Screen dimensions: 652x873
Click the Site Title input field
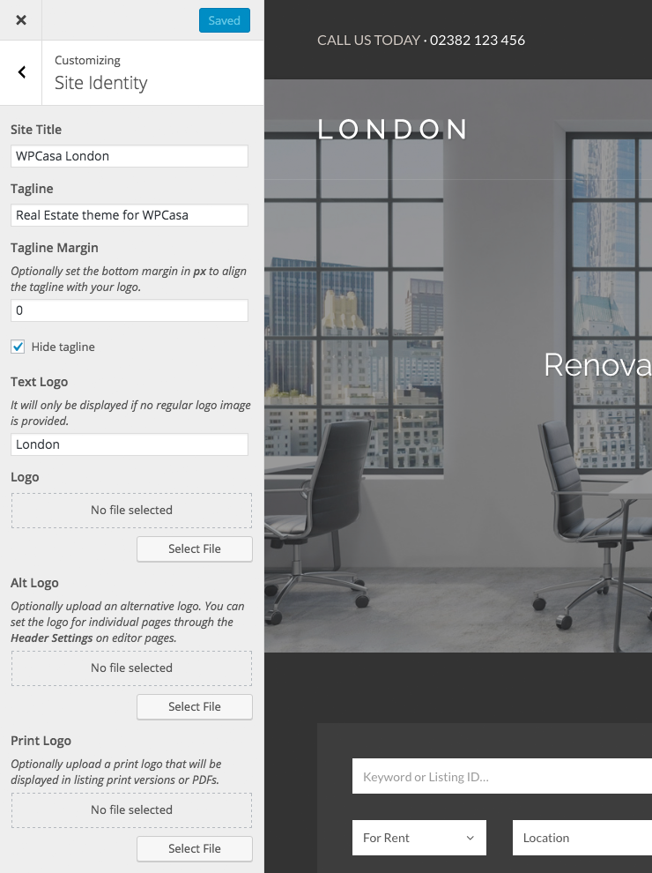129,156
